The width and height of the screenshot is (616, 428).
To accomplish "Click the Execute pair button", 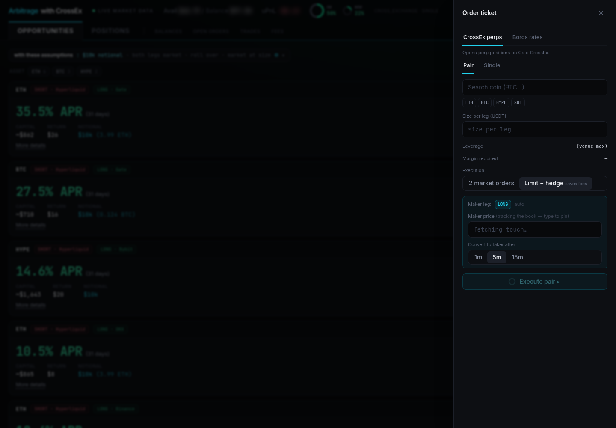I will (535, 282).
